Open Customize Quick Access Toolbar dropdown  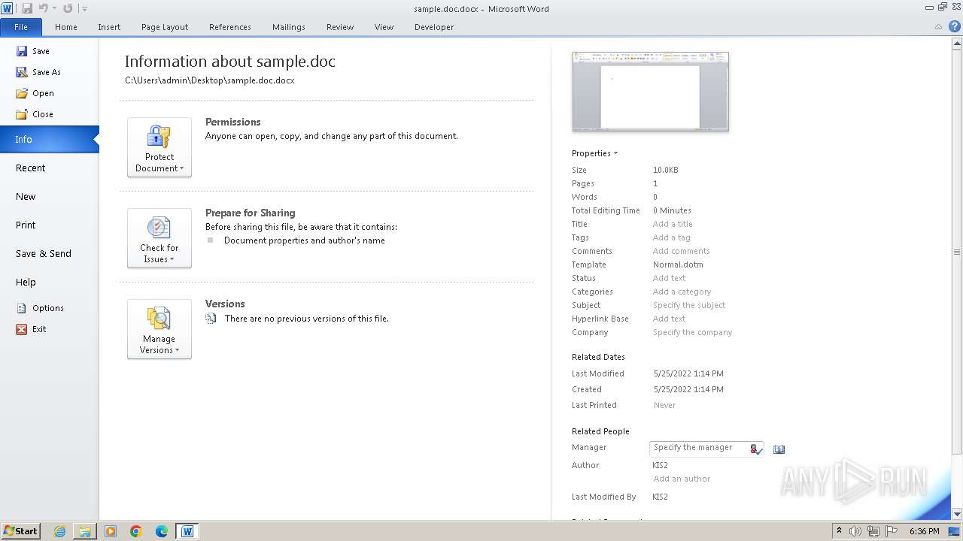click(84, 8)
